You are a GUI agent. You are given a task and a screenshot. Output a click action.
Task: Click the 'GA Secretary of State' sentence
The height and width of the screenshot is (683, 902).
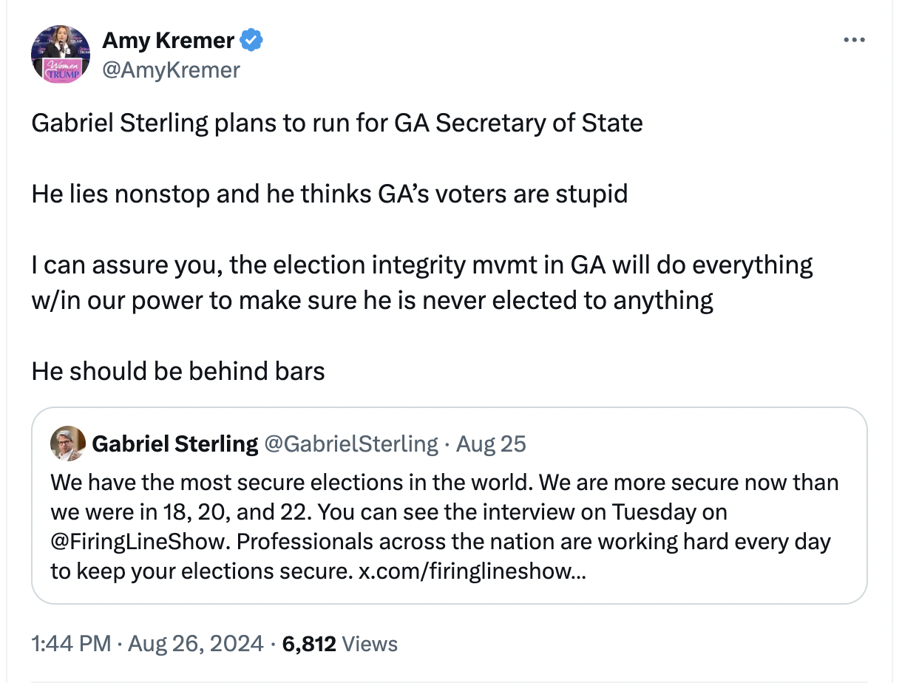pyautogui.click(x=336, y=123)
